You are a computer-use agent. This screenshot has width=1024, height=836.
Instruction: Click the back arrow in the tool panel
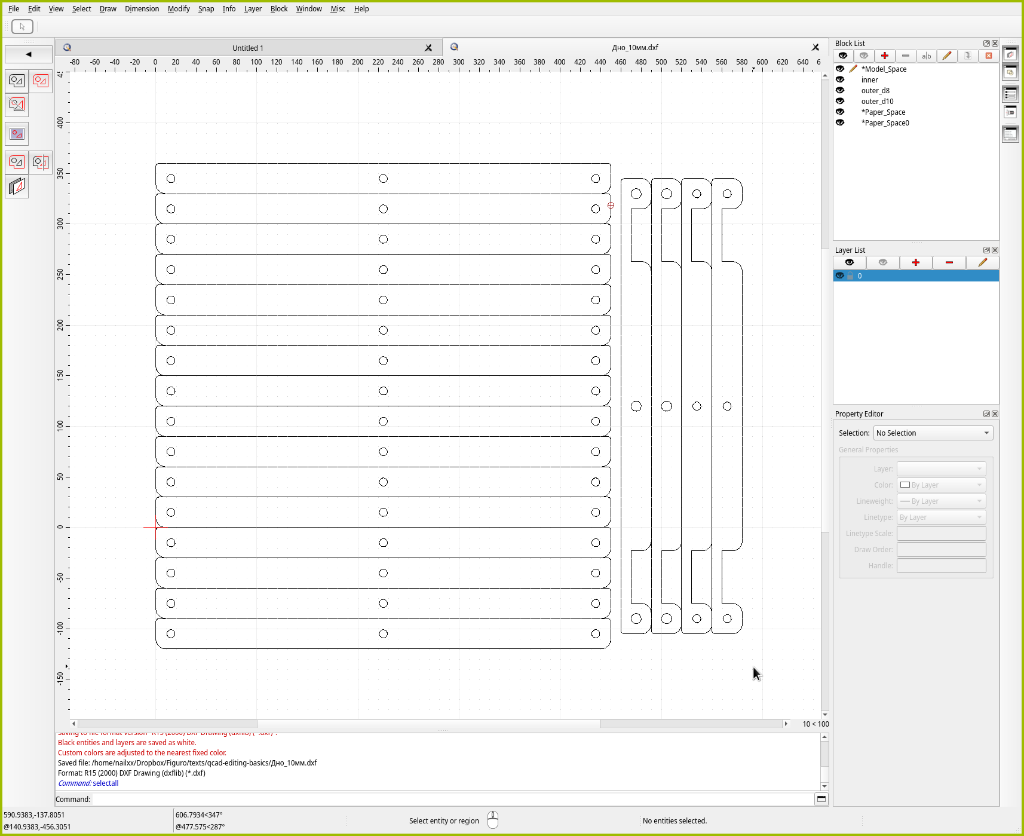[x=28, y=54]
